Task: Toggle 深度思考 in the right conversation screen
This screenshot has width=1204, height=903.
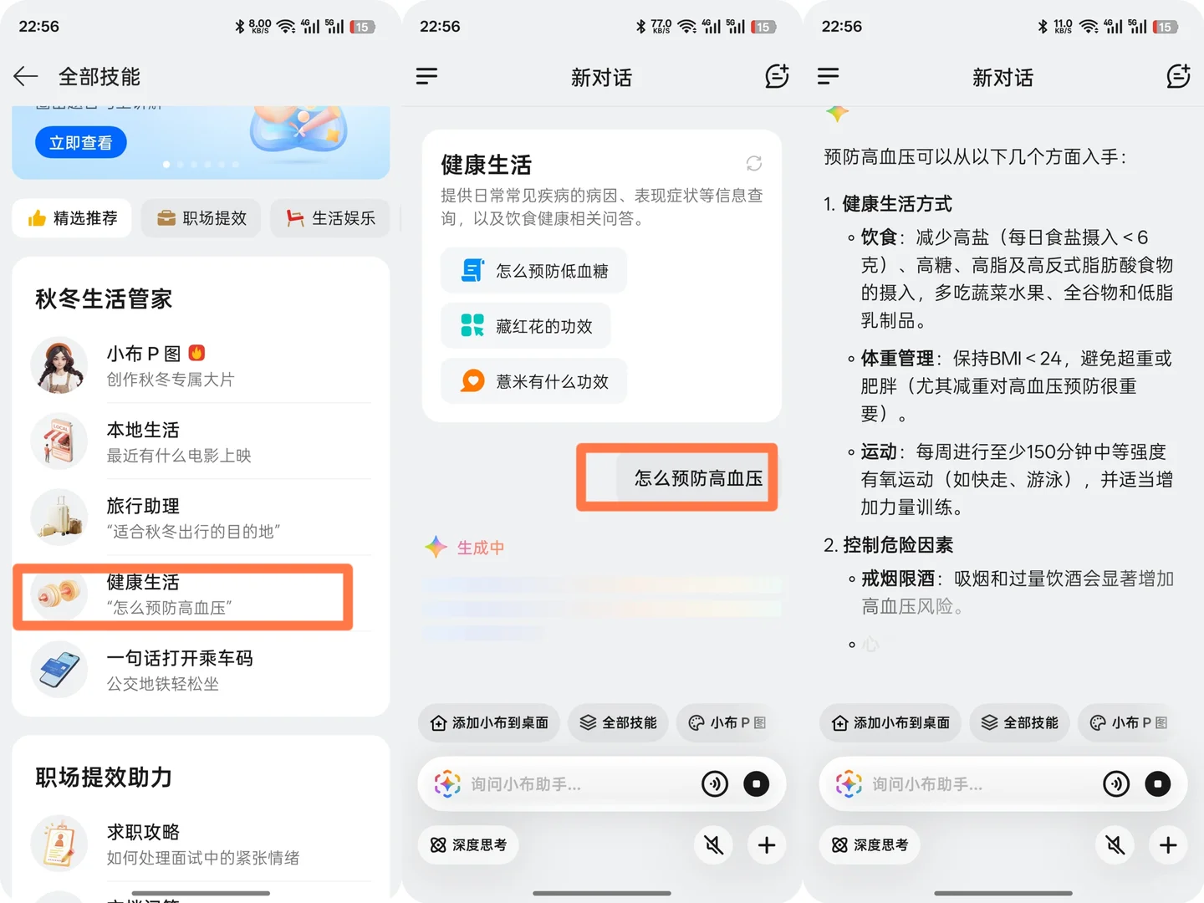Action: coord(870,845)
